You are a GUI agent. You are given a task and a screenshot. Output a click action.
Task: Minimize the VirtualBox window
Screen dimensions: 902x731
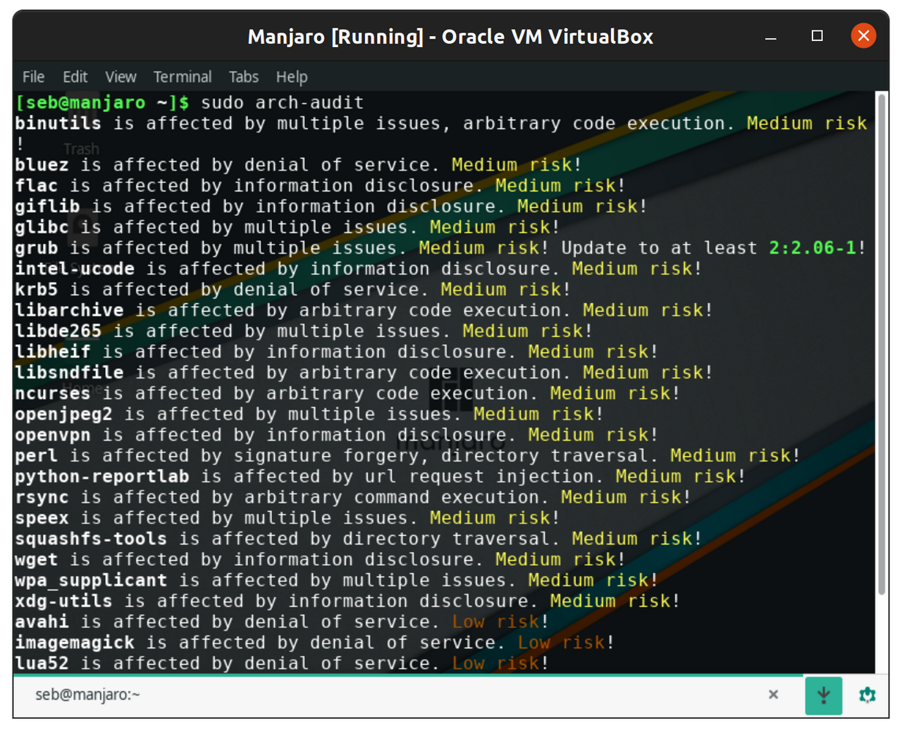coord(771,37)
